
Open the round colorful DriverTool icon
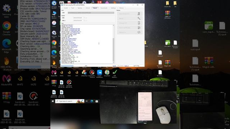pyautogui.click(x=107, y=73)
